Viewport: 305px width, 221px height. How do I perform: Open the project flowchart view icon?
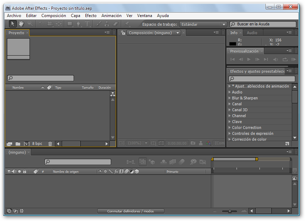[x=113, y=94]
